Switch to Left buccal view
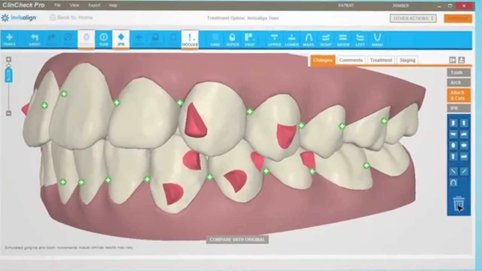 click(360, 40)
